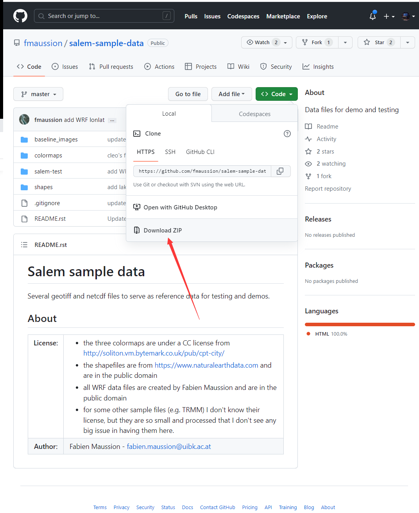Viewport: 419px width, 513px height.
Task: Open the repository Security tab
Action: [276, 67]
